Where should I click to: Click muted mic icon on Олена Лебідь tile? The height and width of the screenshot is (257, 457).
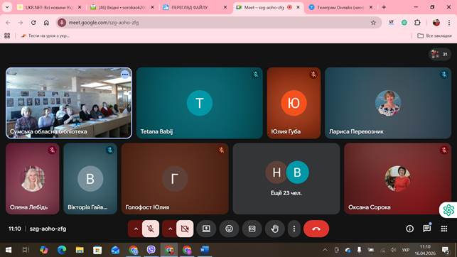click(x=52, y=151)
